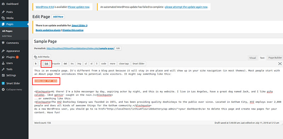Screen dimensions: 283x139
Task: Click the WordPress 4.9.8 version link
Action: [x=45, y=7]
